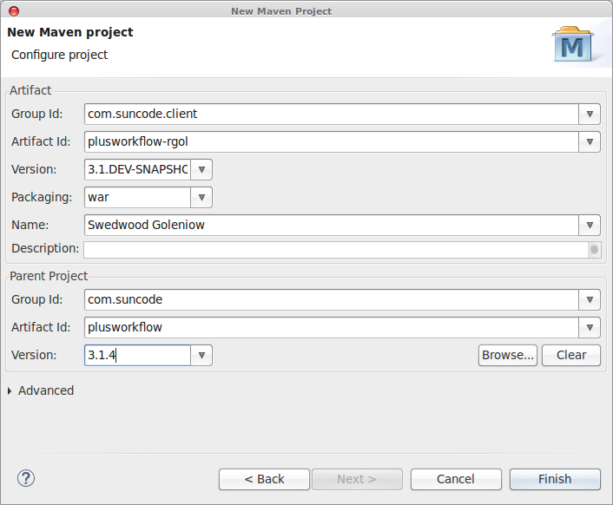Click the Browse... button
613x505 pixels.
pos(508,355)
